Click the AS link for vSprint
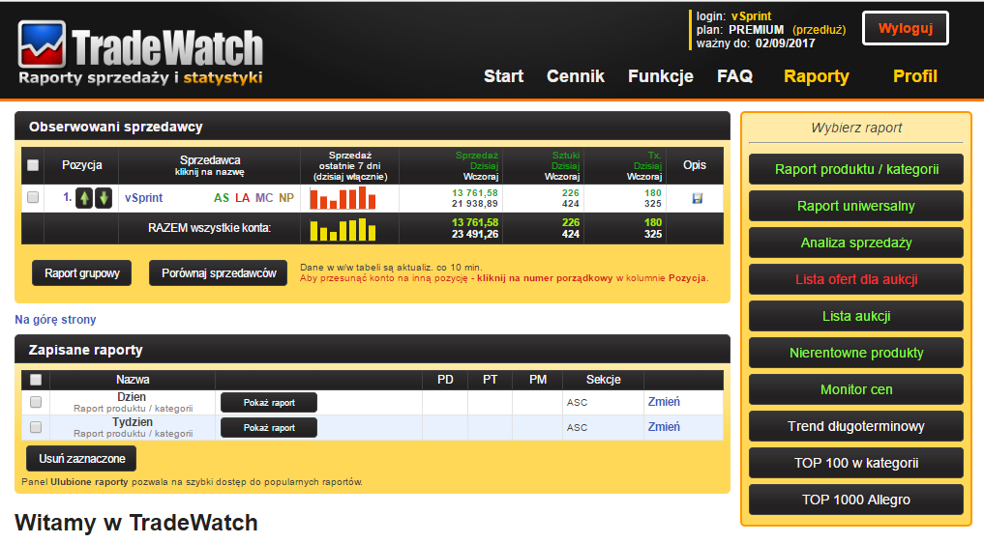 221,198
